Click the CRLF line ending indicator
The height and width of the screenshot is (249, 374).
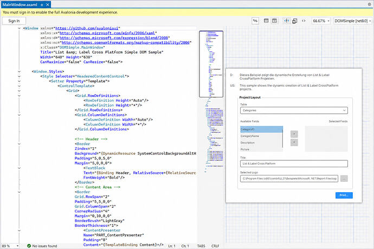point(215,246)
